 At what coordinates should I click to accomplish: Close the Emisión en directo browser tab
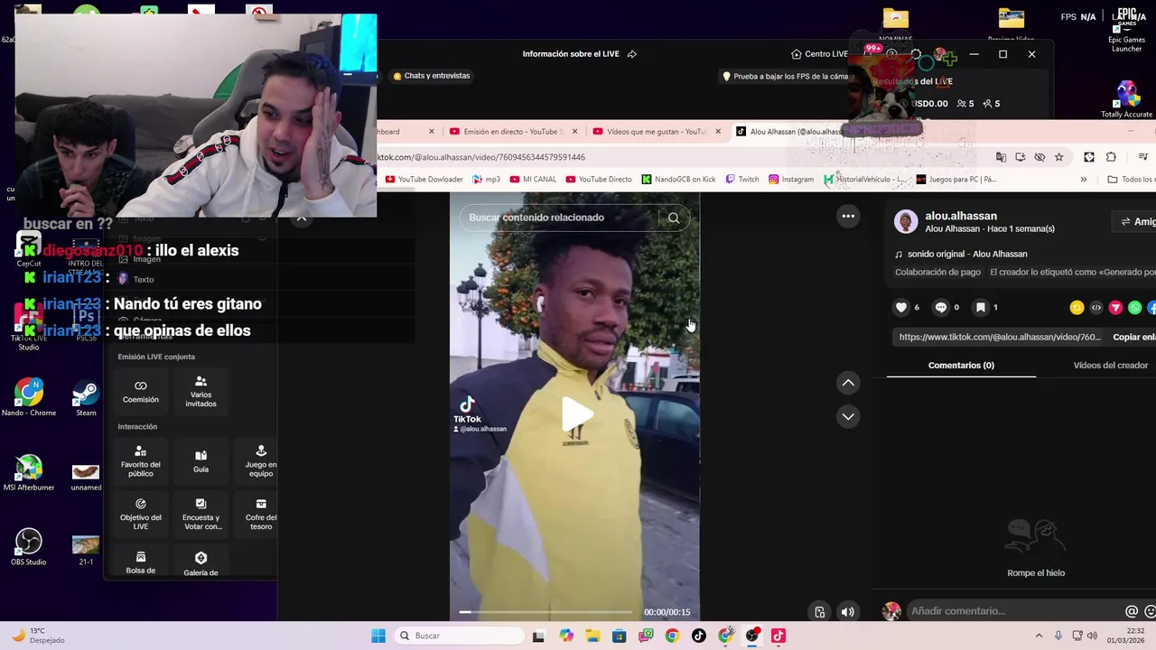click(574, 132)
